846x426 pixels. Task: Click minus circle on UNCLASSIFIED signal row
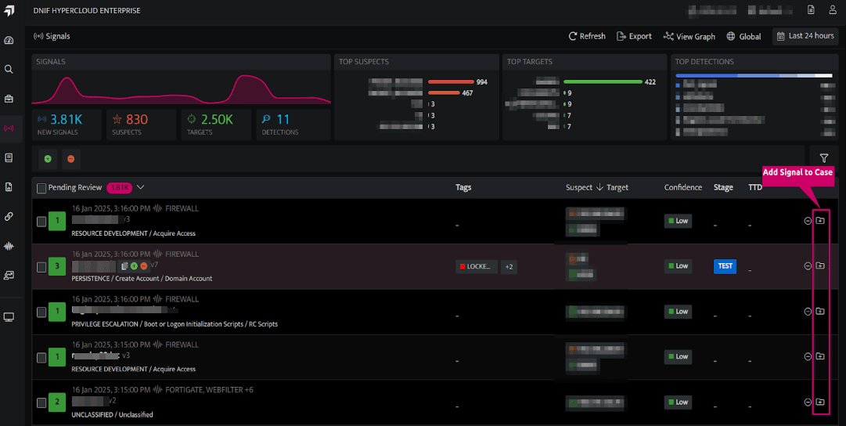[808, 403]
